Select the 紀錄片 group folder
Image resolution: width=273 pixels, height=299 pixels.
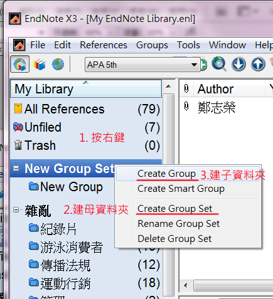[53, 228]
